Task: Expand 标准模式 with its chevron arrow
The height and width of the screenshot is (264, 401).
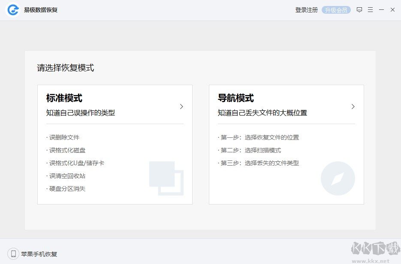Action: [x=181, y=107]
